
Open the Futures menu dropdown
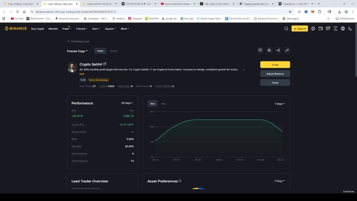[x=82, y=29]
